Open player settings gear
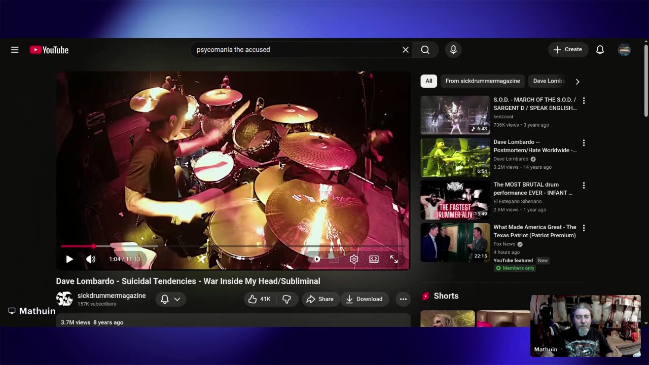Viewport: 649px width, 365px height. click(x=354, y=259)
